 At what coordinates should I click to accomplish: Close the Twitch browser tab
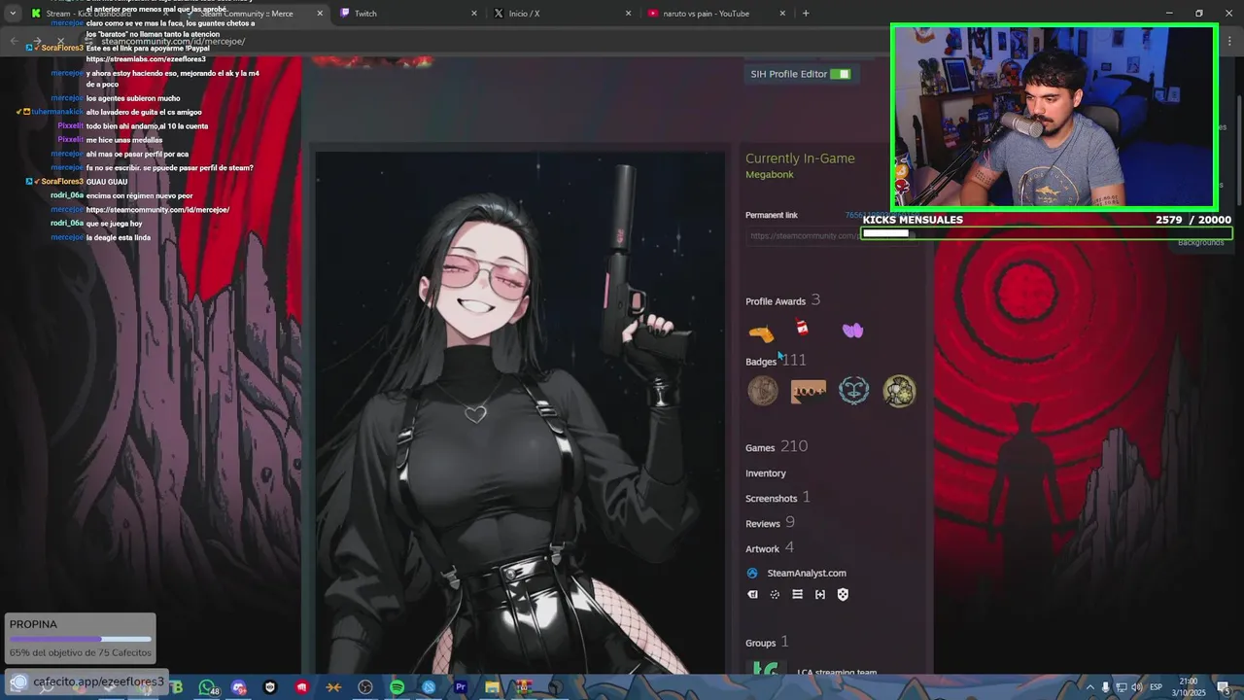click(x=474, y=14)
